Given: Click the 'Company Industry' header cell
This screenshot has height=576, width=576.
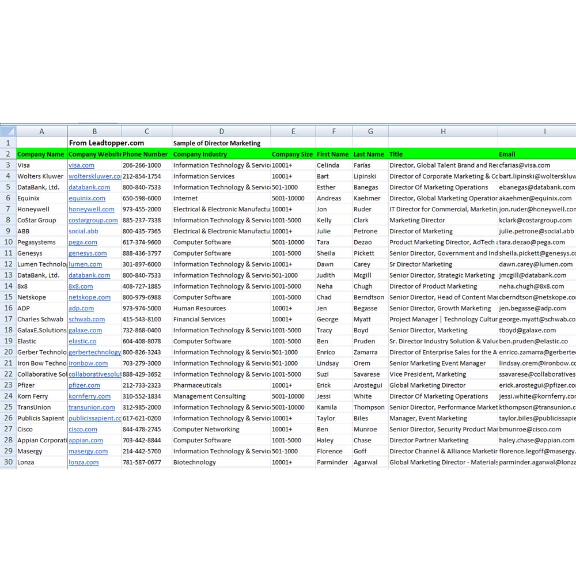Looking at the screenshot, I should coord(222,154).
